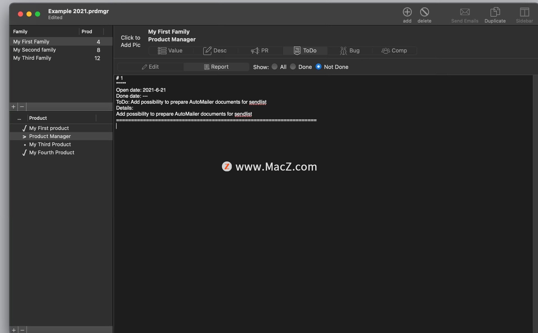
Task: Click the delete toolbar icon
Action: tap(424, 12)
